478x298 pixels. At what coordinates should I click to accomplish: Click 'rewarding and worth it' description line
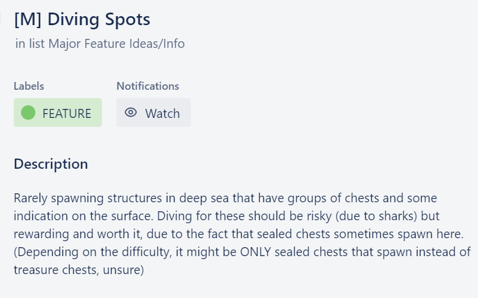[x=239, y=234]
